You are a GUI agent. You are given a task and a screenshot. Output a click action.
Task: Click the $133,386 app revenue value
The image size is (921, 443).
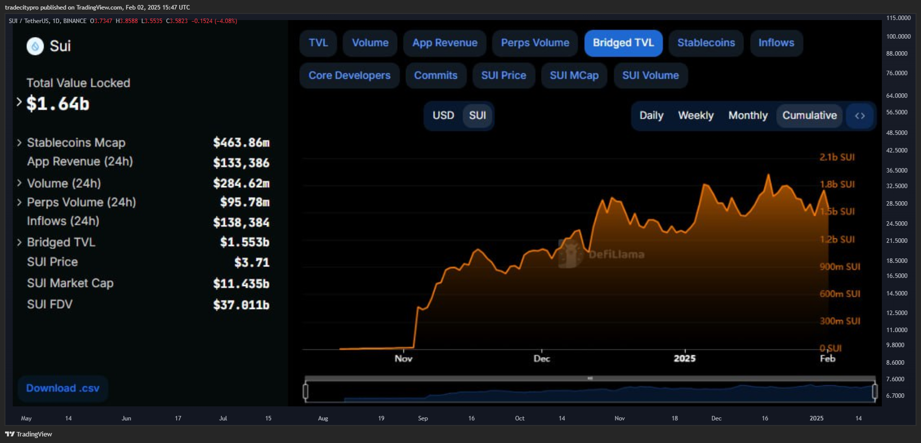[241, 163]
